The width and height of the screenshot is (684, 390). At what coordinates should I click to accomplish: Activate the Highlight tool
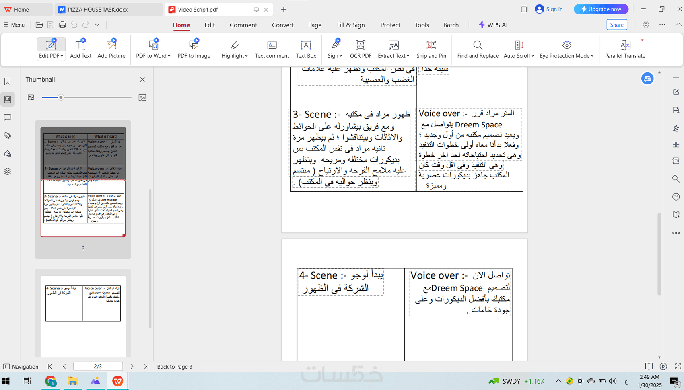[235, 49]
